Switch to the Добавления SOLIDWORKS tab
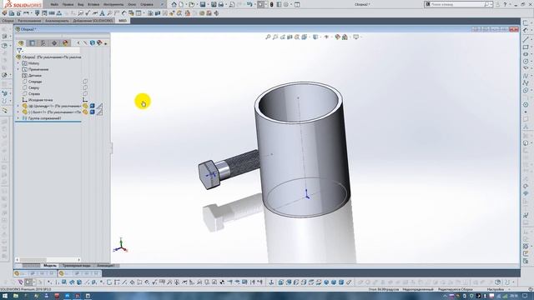This screenshot has width=534, height=300. (x=93, y=21)
